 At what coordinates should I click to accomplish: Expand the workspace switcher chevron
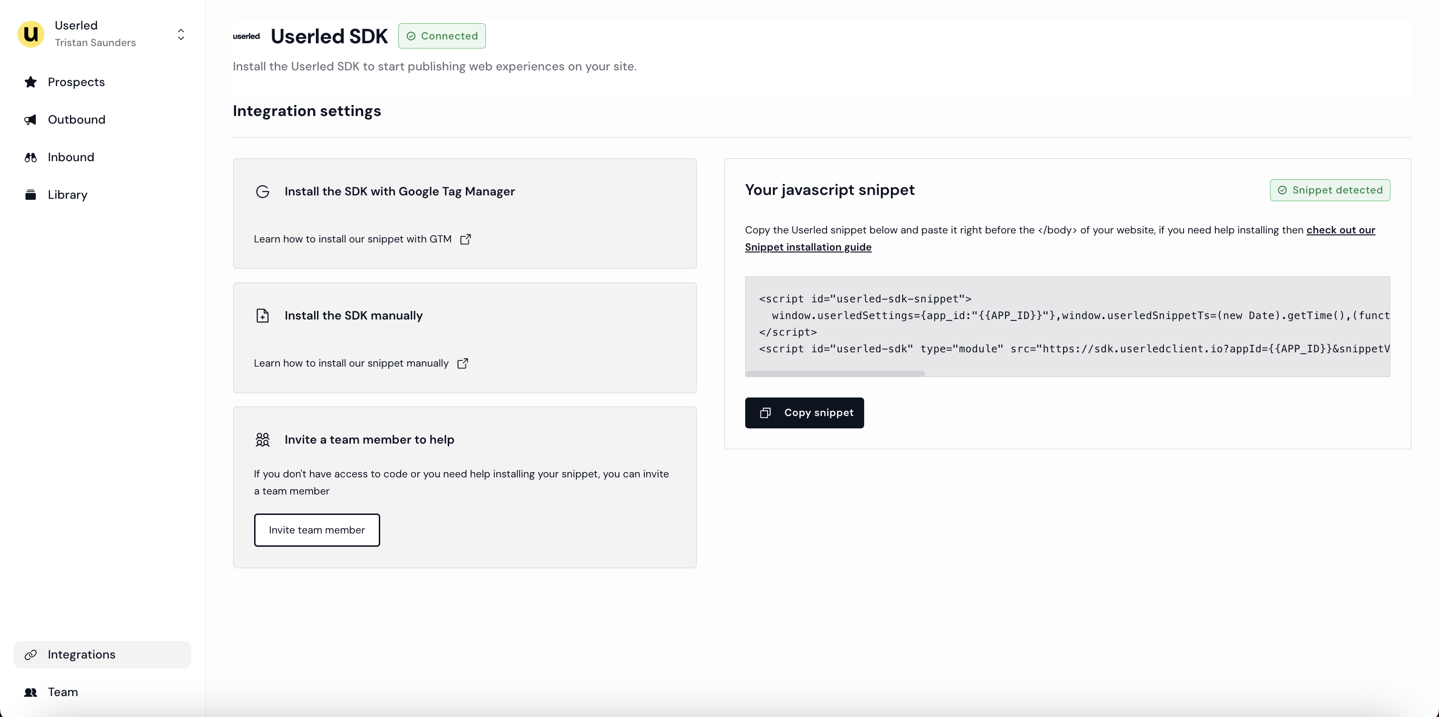[x=181, y=34]
